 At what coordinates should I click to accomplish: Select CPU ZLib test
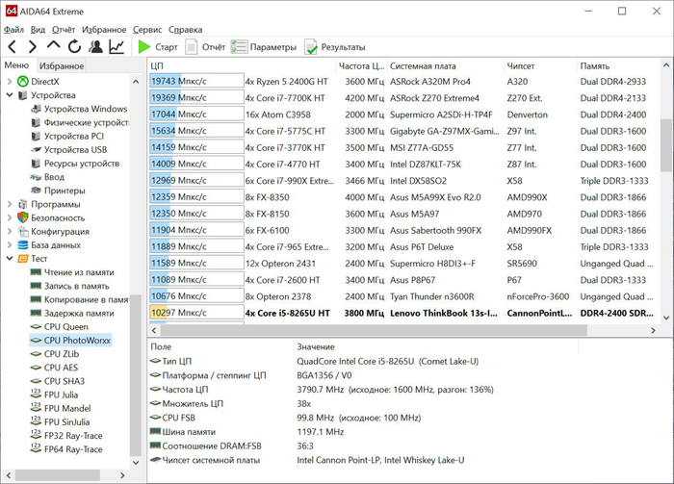pos(62,354)
